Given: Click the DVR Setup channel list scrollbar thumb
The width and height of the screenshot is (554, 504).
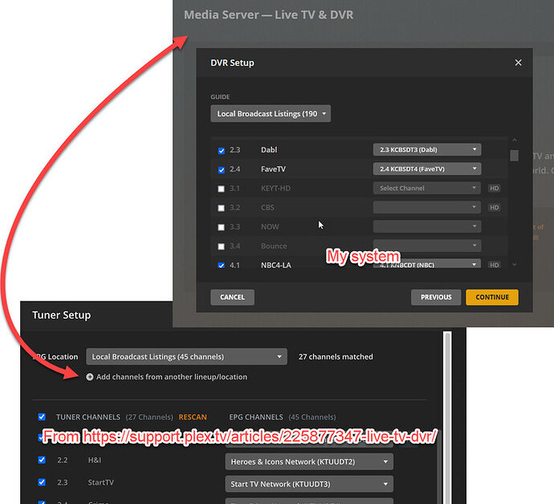Looking at the screenshot, I should coord(515,156).
